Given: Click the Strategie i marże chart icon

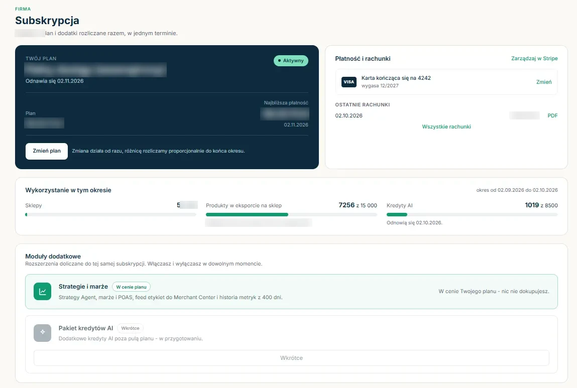Looking at the screenshot, I should click(42, 291).
